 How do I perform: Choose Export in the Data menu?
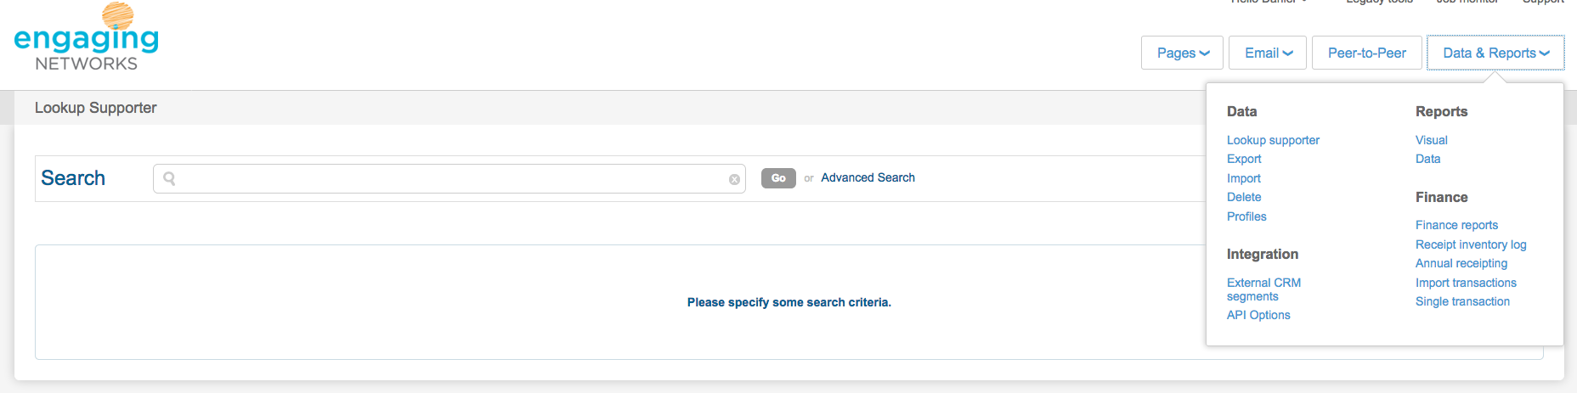(1244, 159)
